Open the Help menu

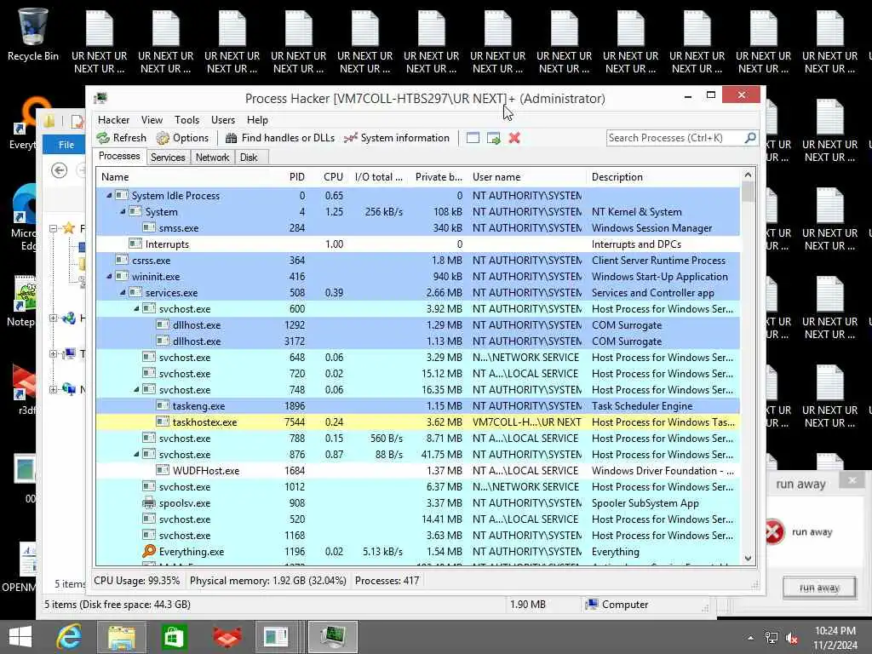(x=257, y=120)
